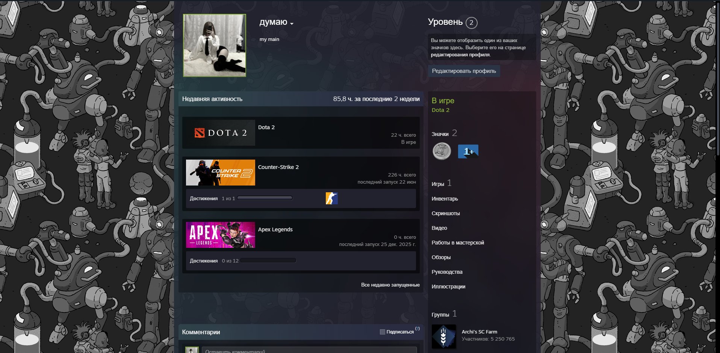This screenshot has height=353, width=720.
Task: Open the редактирования профиля link
Action: point(460,55)
